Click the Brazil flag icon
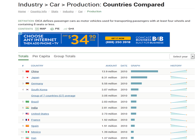The image size is (195, 140). [x=27, y=102]
